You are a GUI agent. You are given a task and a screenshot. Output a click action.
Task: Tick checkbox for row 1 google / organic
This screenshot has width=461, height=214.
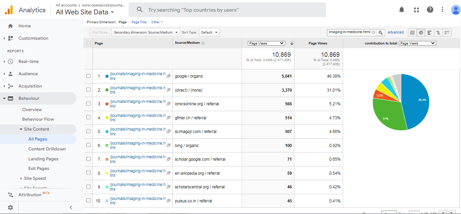pyautogui.click(x=88, y=76)
